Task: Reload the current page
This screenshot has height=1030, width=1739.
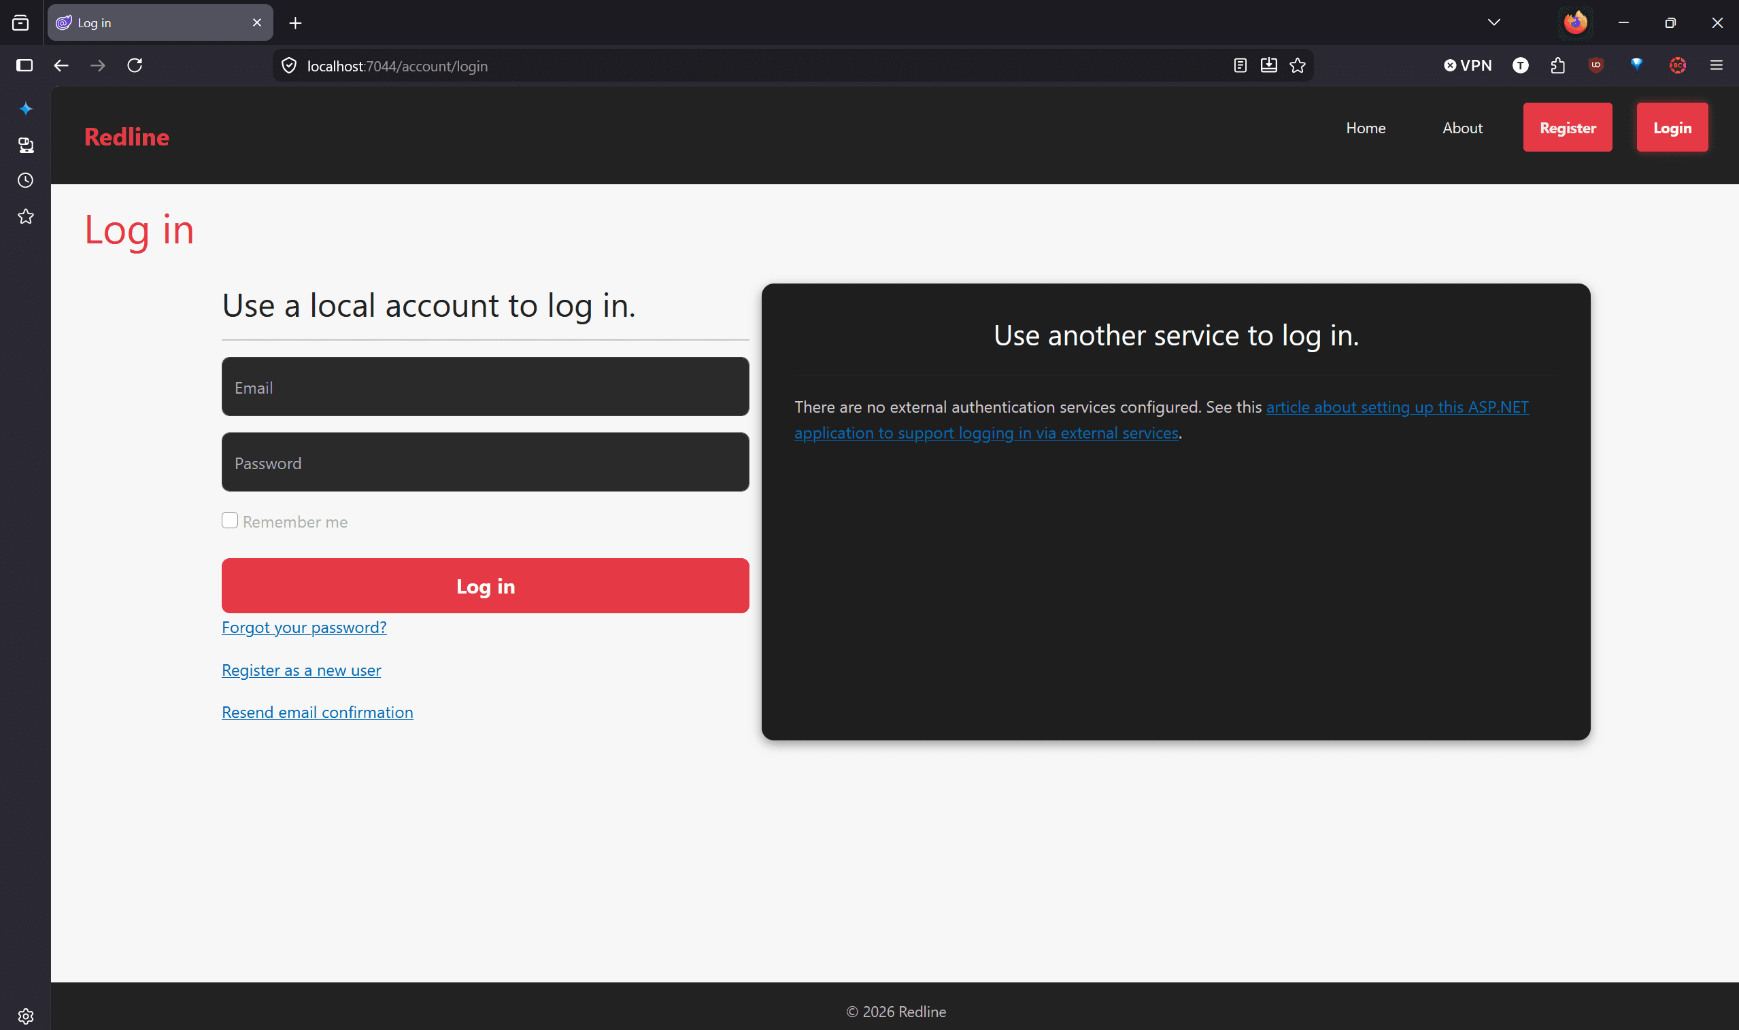Action: click(135, 65)
